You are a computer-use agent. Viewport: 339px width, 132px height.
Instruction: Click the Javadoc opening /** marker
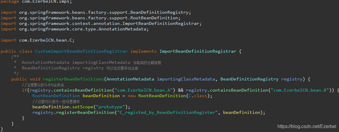[x=15, y=57]
